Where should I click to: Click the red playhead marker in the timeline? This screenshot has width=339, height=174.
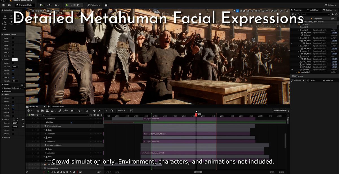point(196,115)
